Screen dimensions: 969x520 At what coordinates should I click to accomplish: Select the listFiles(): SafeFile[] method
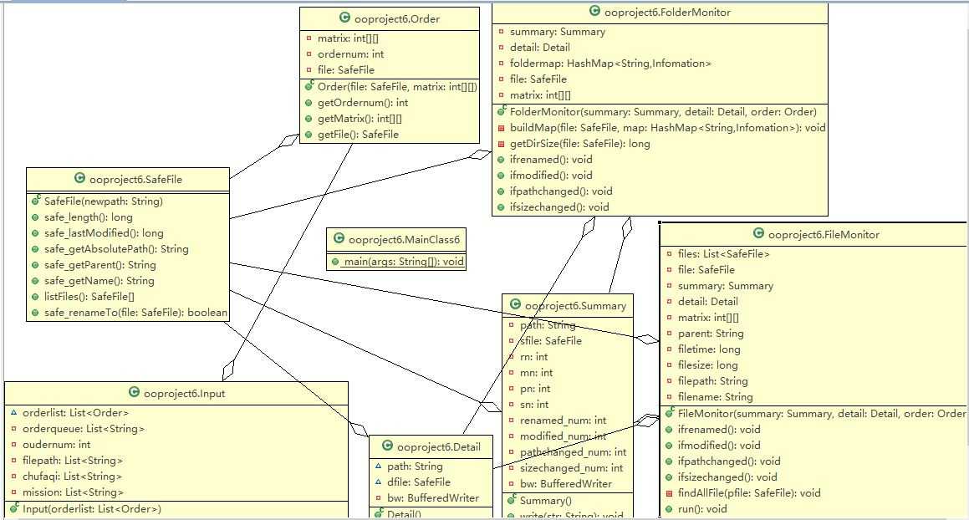tap(89, 297)
